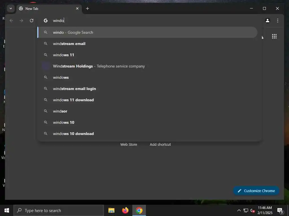Select the 'windo - Google Search' suggestion
Image resolution: width=289 pixels, height=216 pixels.
[x=147, y=32]
